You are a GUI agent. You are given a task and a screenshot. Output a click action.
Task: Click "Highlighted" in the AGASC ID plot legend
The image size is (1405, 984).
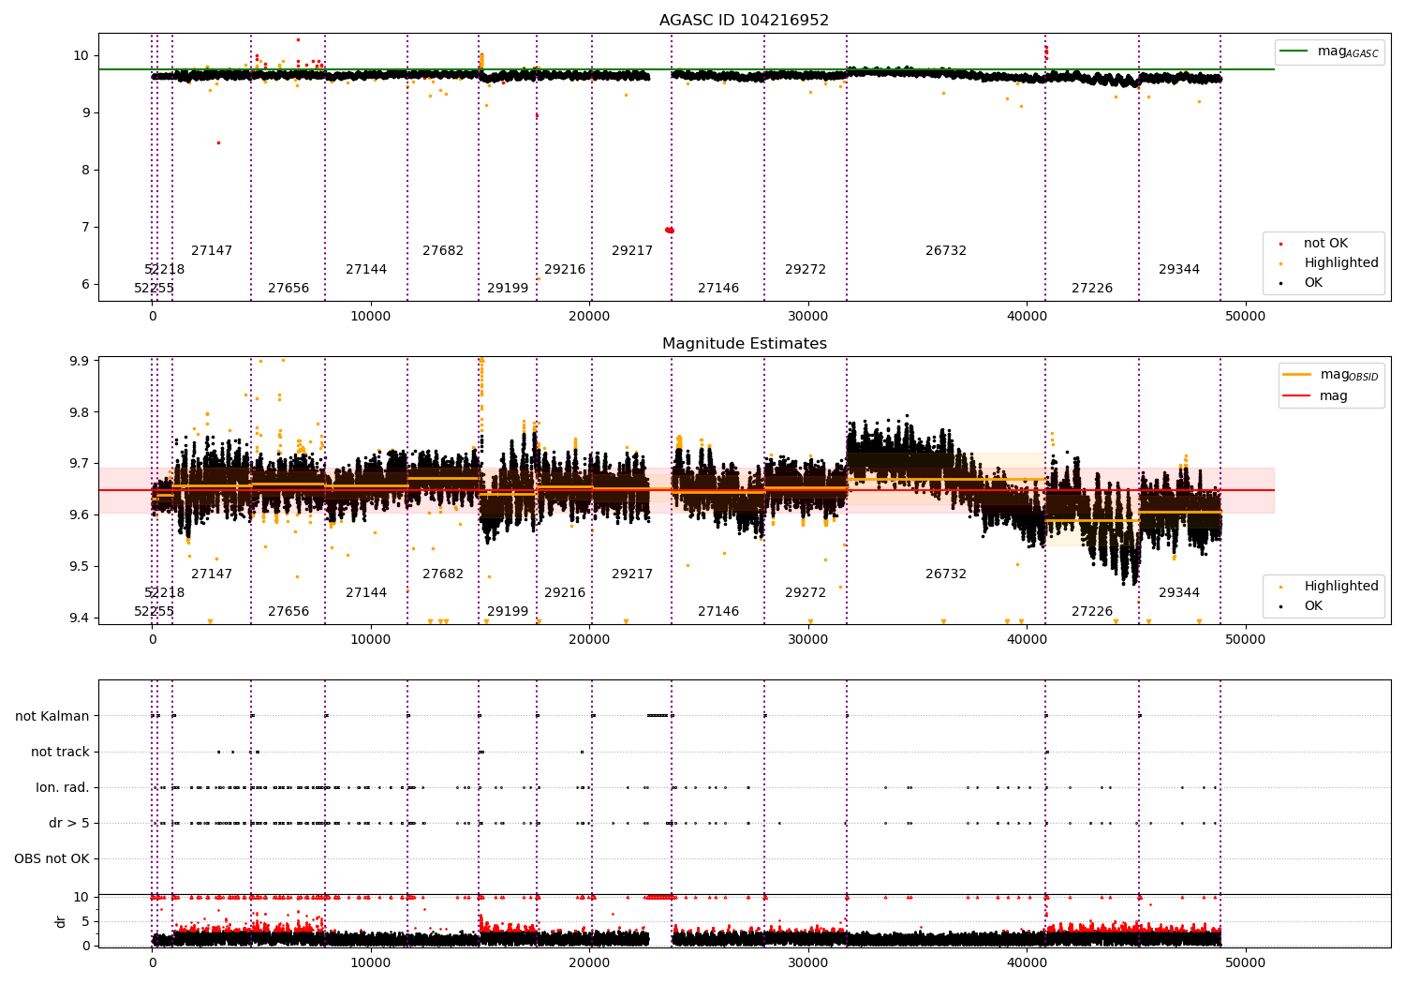coord(1341,262)
